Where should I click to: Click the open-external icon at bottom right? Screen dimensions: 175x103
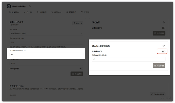(x=170, y=98)
